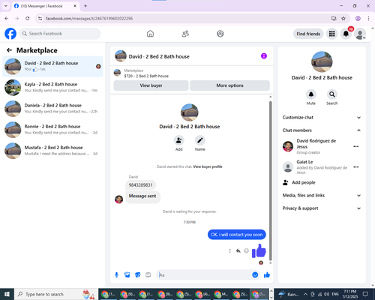Focus the Search Facebook field
This screenshot has height=300, width=375.
[x=60, y=34]
